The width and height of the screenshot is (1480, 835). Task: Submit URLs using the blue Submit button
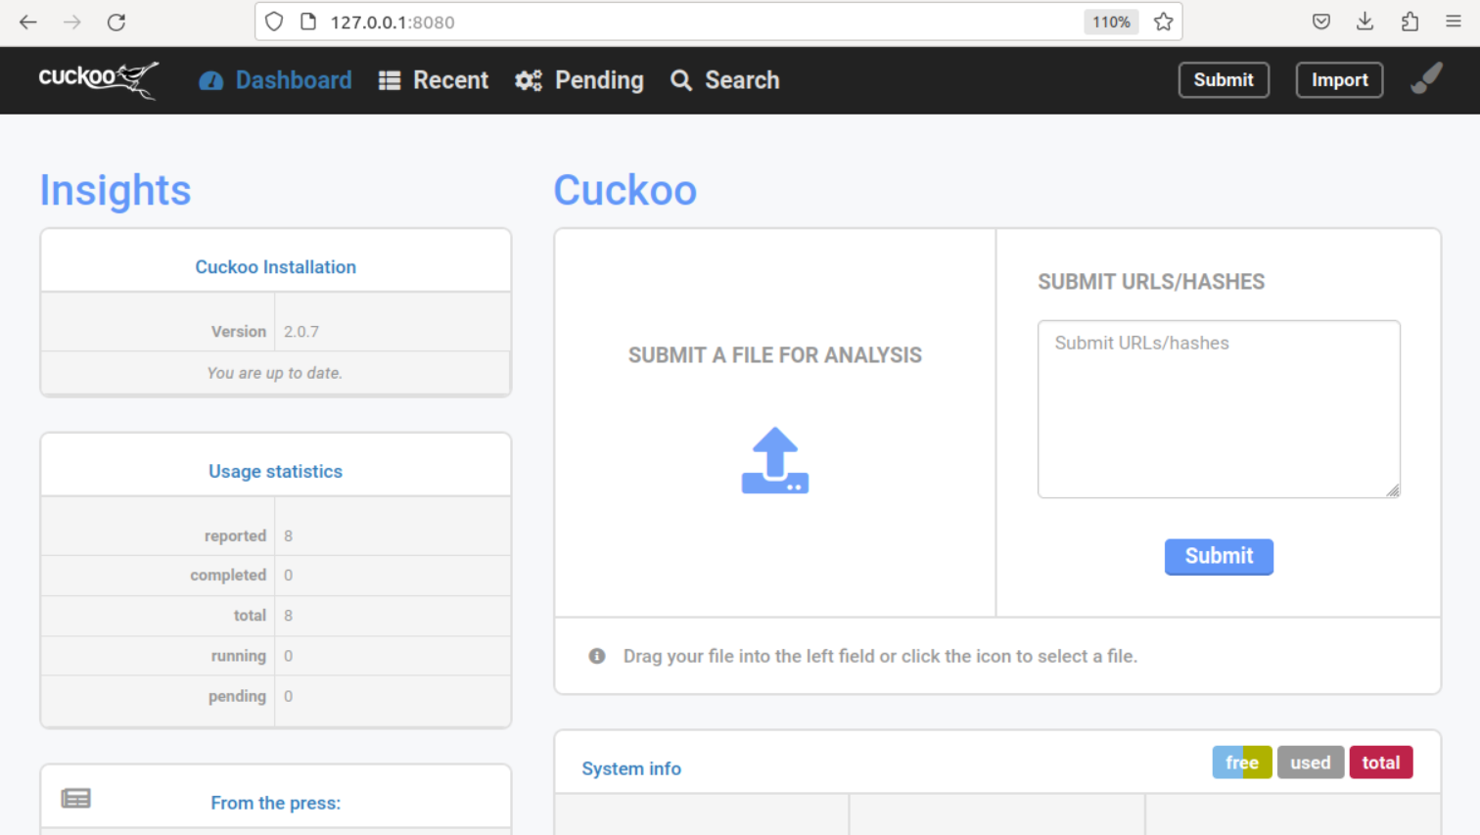point(1219,556)
